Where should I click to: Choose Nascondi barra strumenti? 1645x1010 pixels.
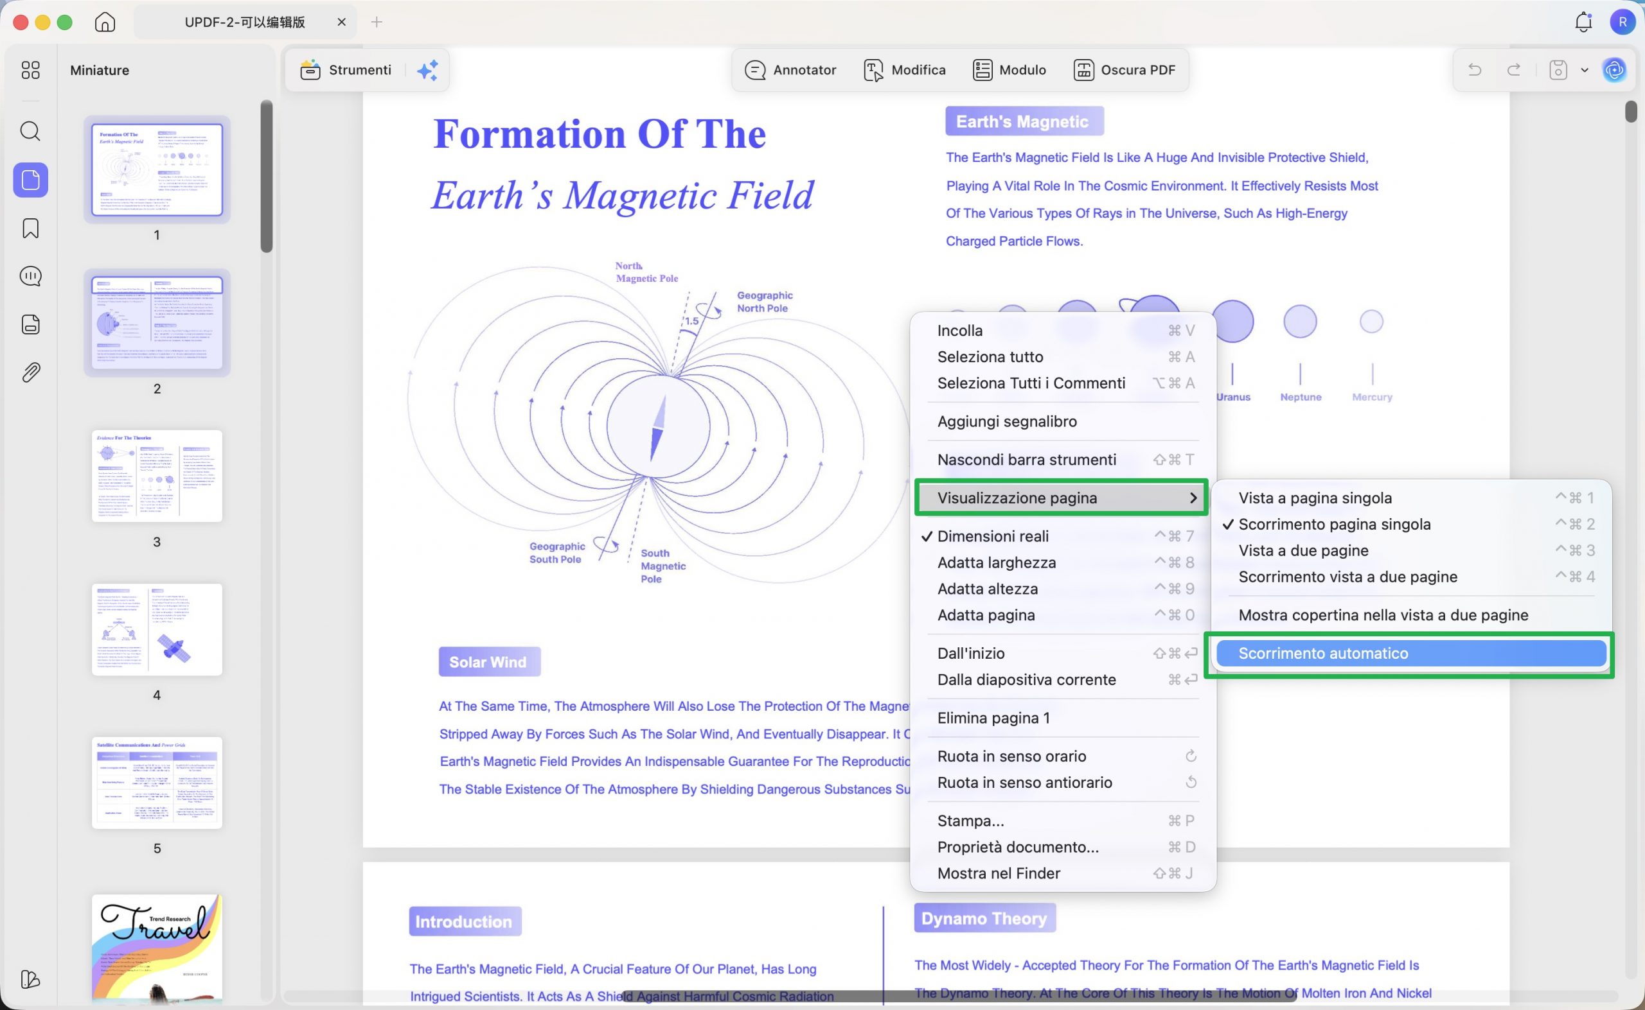coord(1063,460)
